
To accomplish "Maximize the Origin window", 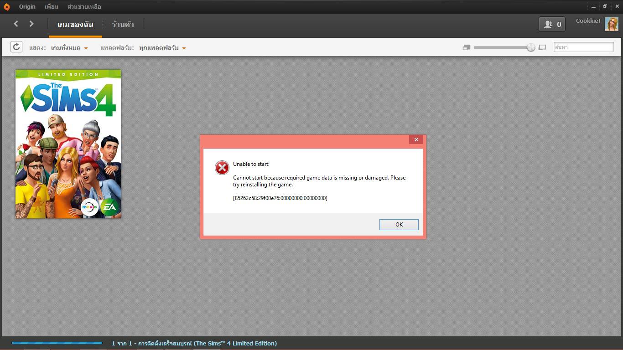I will 605,6.
